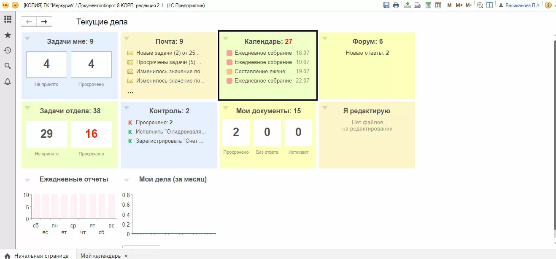Screen dimensions: 556x259
Task: Click the zoom magnifier icon in top toolbar
Action: tap(480, 5)
